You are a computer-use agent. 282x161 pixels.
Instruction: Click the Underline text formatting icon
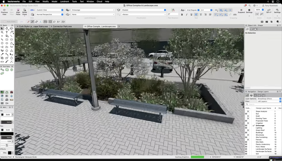(x=191, y=14)
